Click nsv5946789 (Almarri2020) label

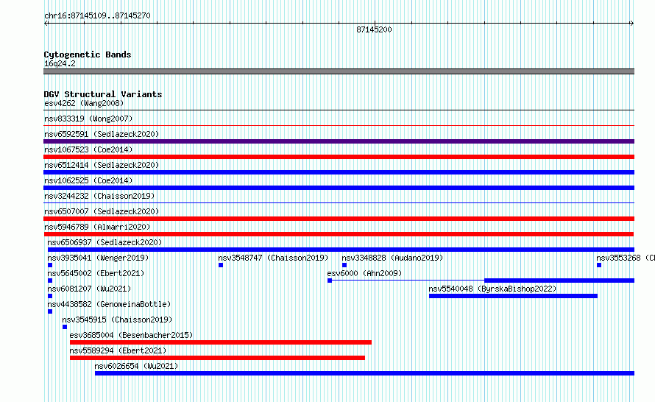pyautogui.click(x=97, y=227)
